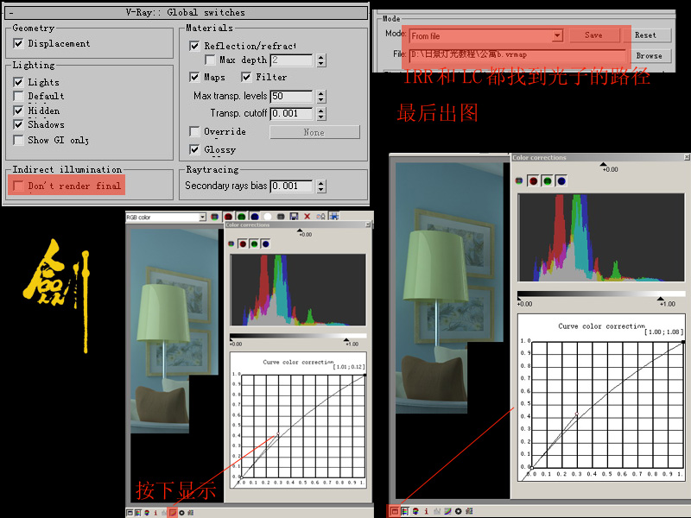This screenshot has width=691, height=518.
Task: Click the red X clear image icon
Action: coord(307,217)
